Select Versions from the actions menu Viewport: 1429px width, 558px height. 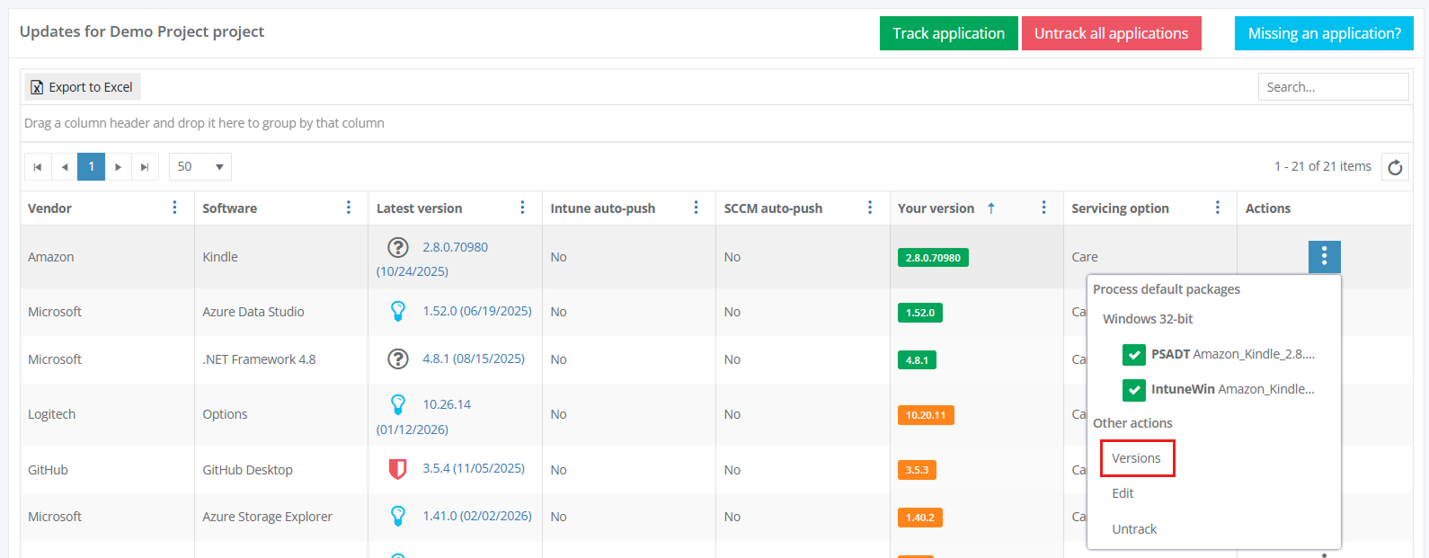[x=1136, y=458]
